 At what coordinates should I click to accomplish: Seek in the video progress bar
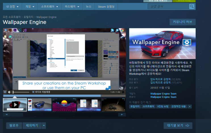coord(64,96)
